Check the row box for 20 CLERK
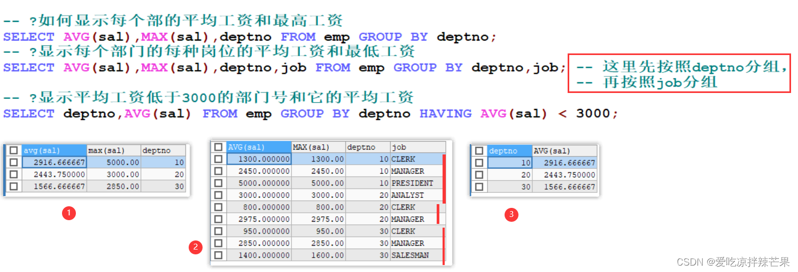798x272 pixels. tap(218, 207)
